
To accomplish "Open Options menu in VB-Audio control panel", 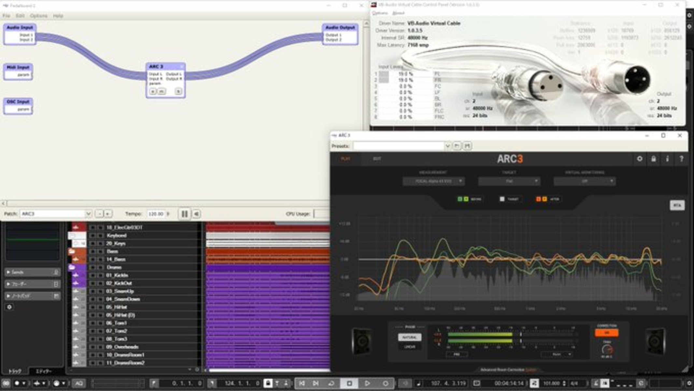I will pos(380,13).
